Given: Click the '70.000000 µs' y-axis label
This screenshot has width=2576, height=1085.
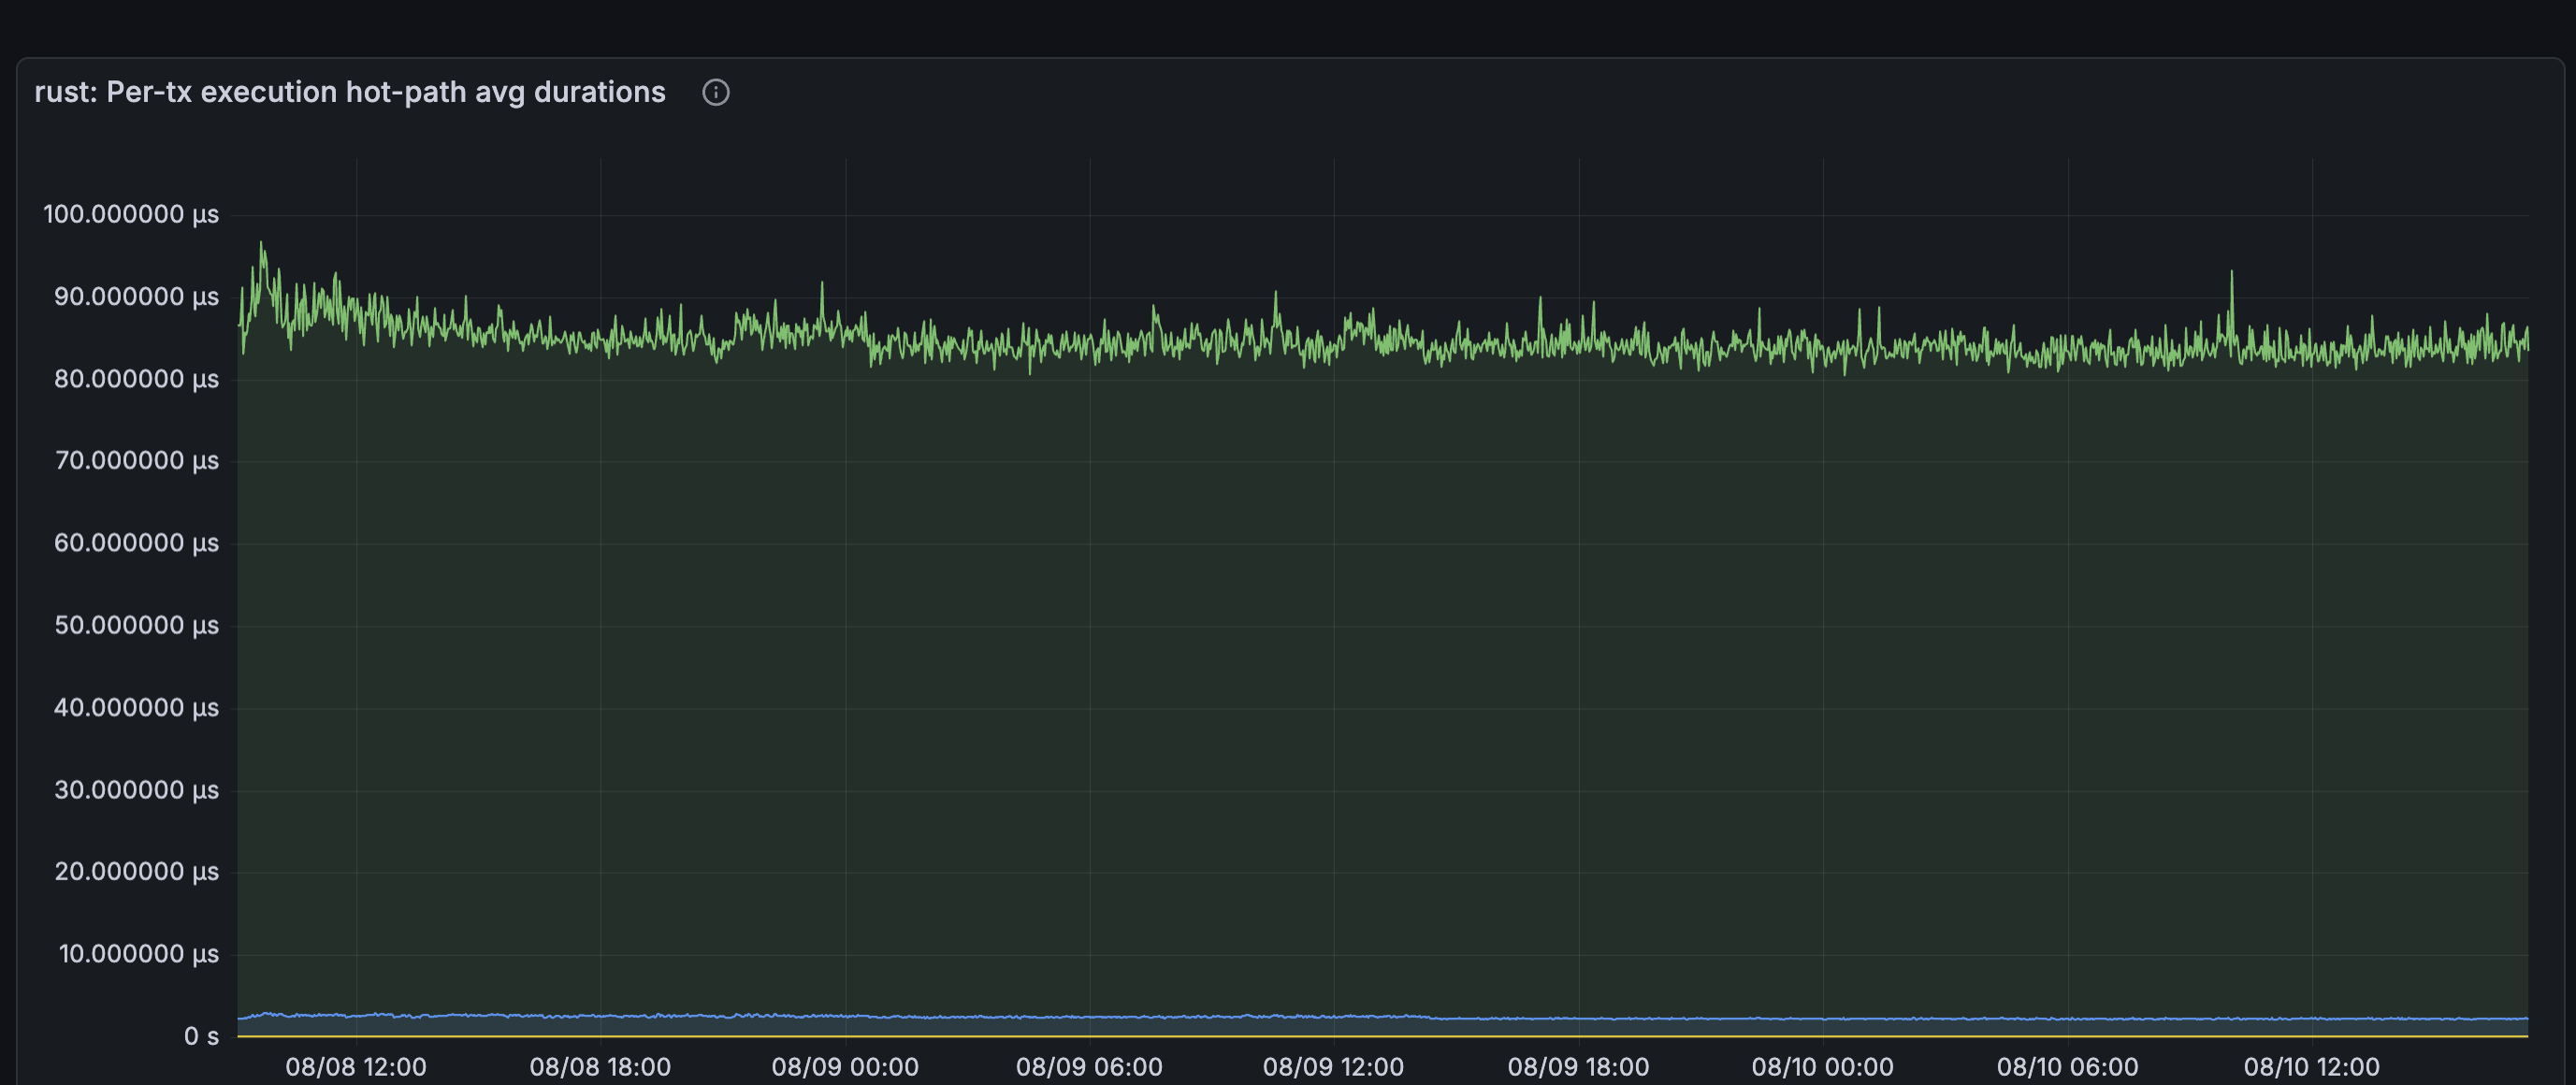Looking at the screenshot, I should pyautogui.click(x=136, y=461).
